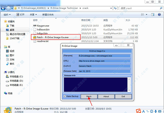Sort by 名称 column header
Screen dimensions: 164x113
click(35, 20)
